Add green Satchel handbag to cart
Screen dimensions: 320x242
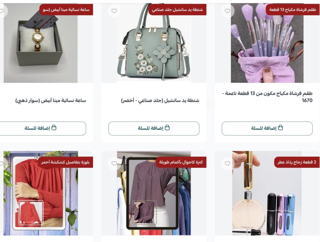(154, 128)
